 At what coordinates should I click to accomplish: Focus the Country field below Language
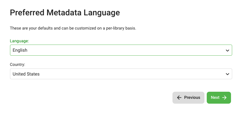coord(86,74)
